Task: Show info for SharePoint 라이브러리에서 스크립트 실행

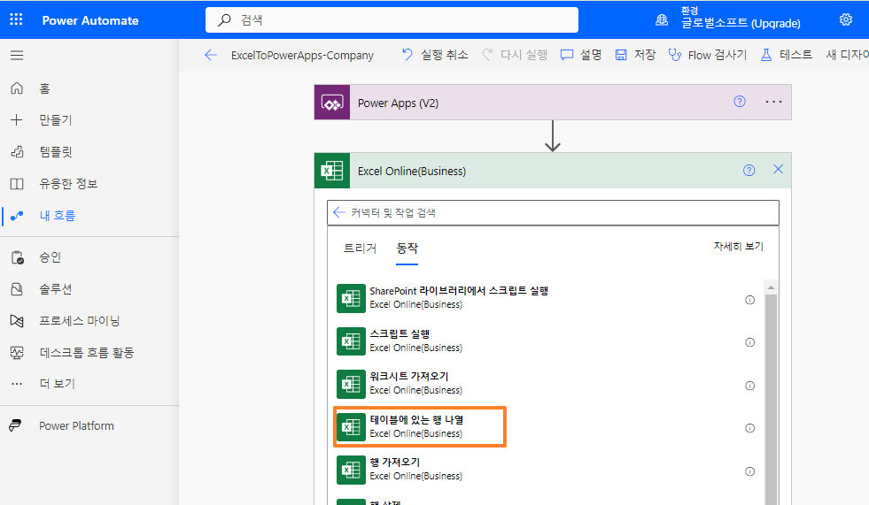Action: pyautogui.click(x=749, y=300)
